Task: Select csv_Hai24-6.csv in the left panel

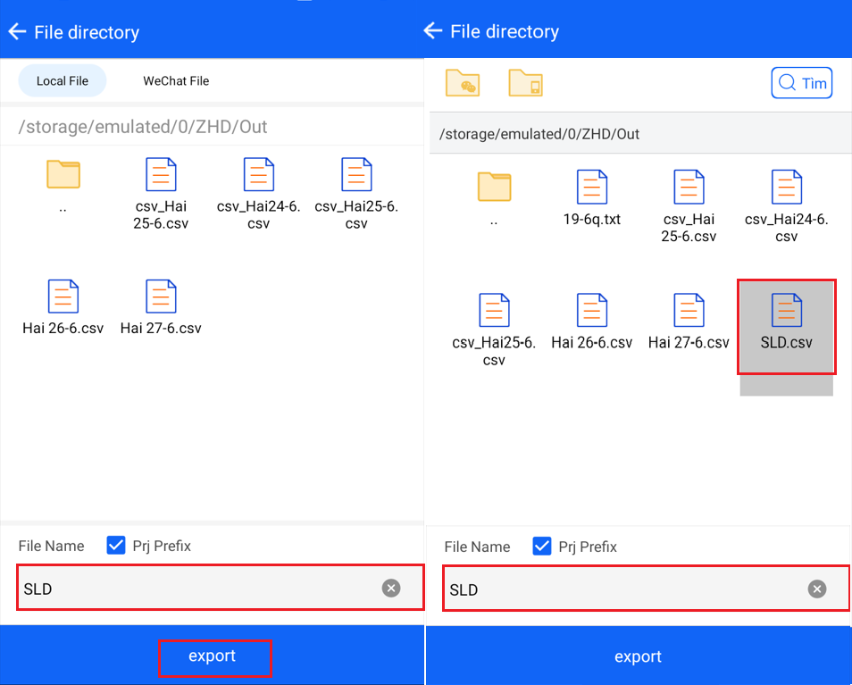Action: [258, 192]
